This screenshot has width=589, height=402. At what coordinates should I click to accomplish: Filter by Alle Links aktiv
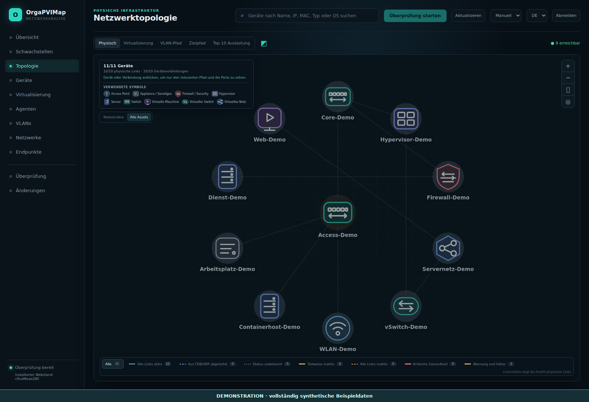[150, 364]
